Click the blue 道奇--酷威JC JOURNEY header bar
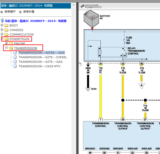This screenshot has width=160, height=154. (x=36, y=6)
